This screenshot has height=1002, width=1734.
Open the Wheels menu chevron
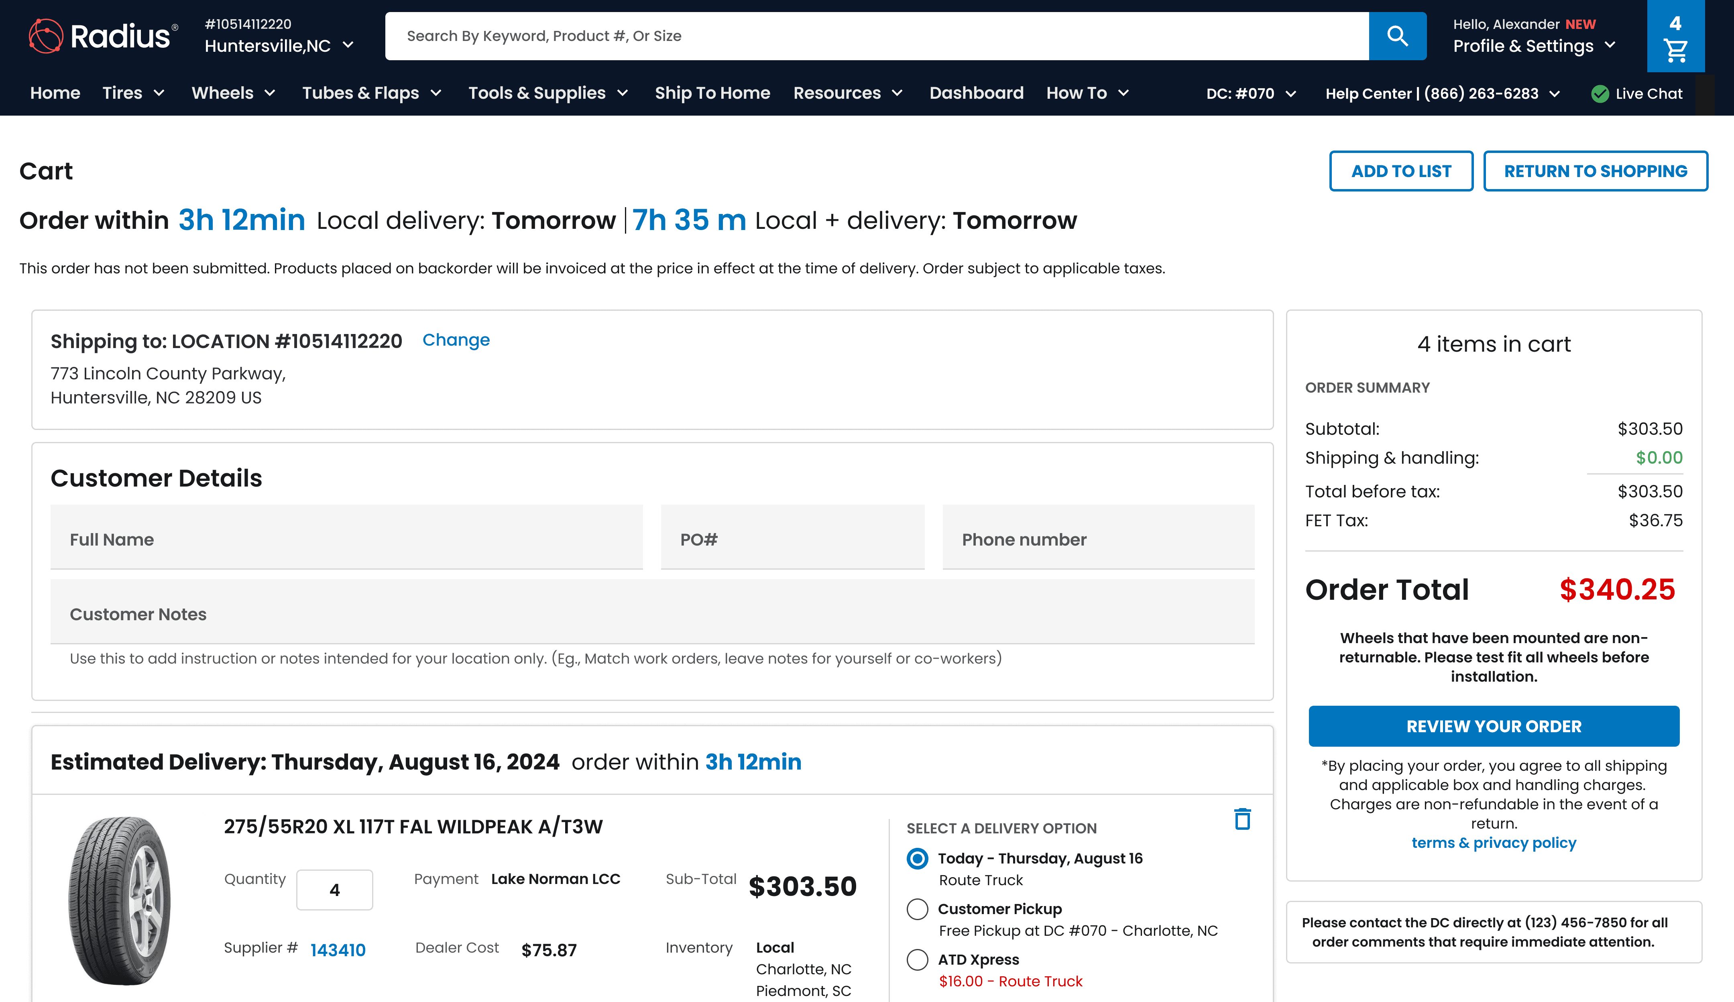(x=270, y=93)
